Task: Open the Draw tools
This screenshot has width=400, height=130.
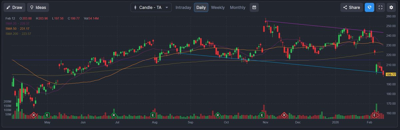Action: (x=14, y=7)
